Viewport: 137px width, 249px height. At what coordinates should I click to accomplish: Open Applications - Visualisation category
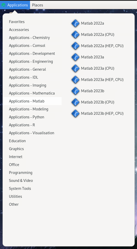point(32,133)
